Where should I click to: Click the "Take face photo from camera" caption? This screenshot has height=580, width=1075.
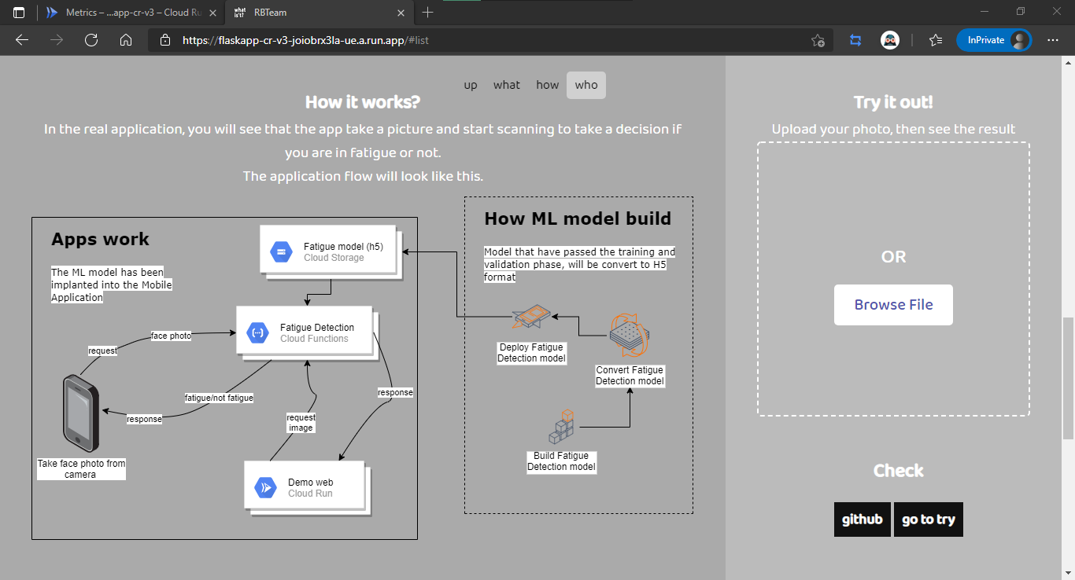click(x=81, y=469)
